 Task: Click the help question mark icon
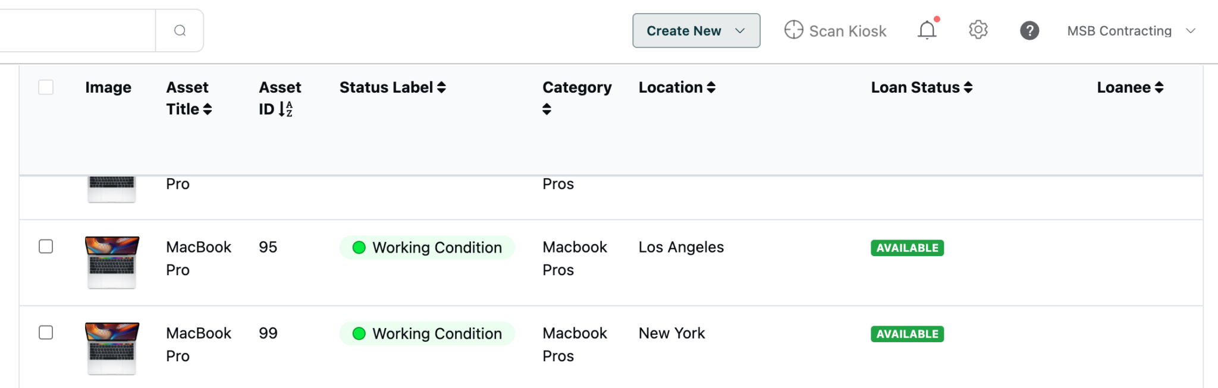tap(1029, 30)
